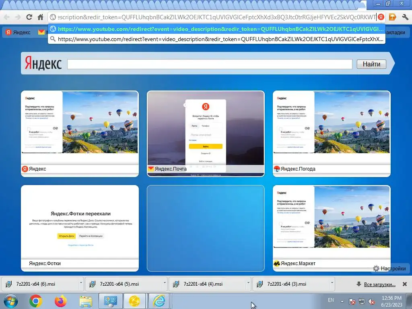Go forward with the browser forward arrow
Image resolution: width=412 pixels, height=309 pixels.
click(x=18, y=17)
